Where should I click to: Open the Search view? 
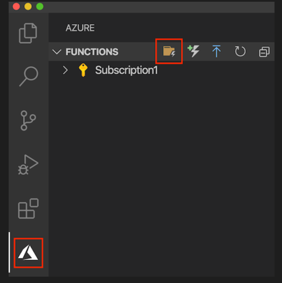pyautogui.click(x=28, y=76)
